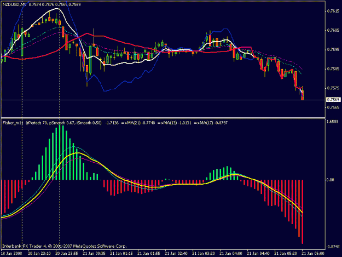The image size is (342, 257).
Task: Select the highlighted current price tag 0.7569
Action: click(x=333, y=100)
